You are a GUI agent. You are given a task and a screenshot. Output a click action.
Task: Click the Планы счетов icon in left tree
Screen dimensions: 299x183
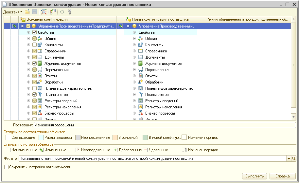pyautogui.click(x=40, y=95)
